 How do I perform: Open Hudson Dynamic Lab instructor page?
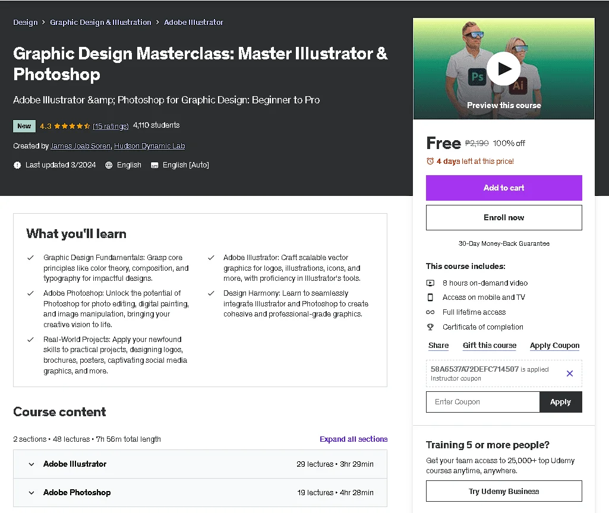[x=150, y=146]
